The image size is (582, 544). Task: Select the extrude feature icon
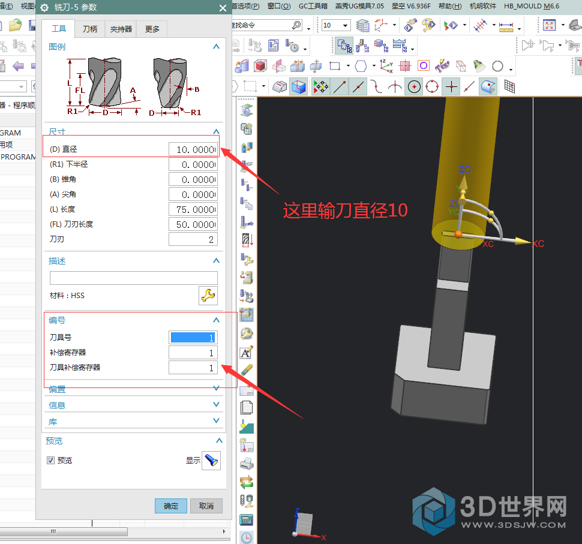coord(242,67)
